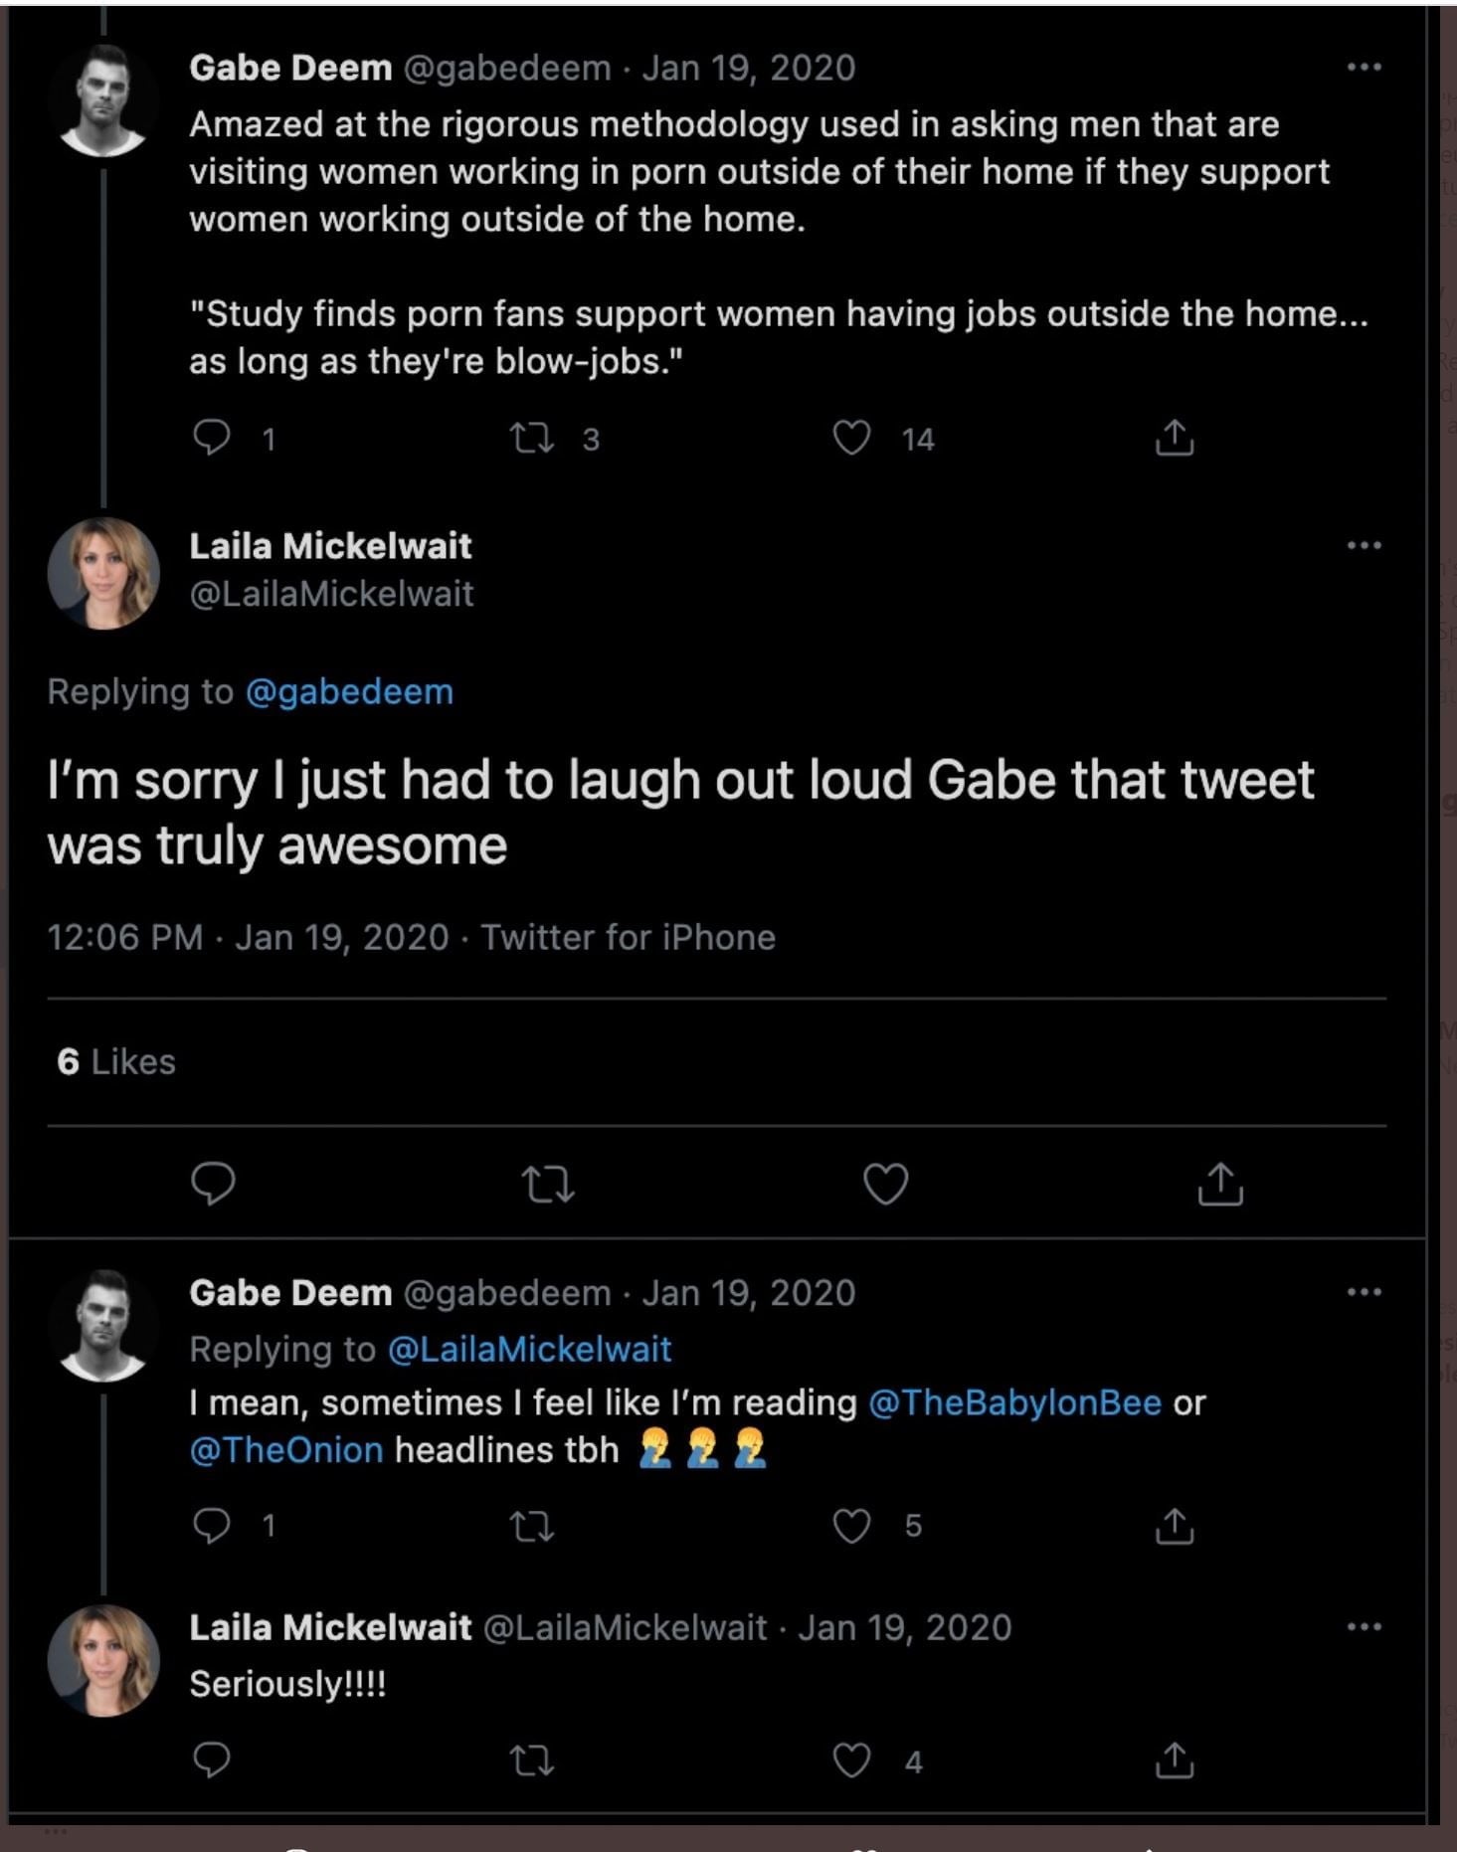Click the 12:06 PM tweet timestamp
The image size is (1457, 1852).
click(x=124, y=937)
